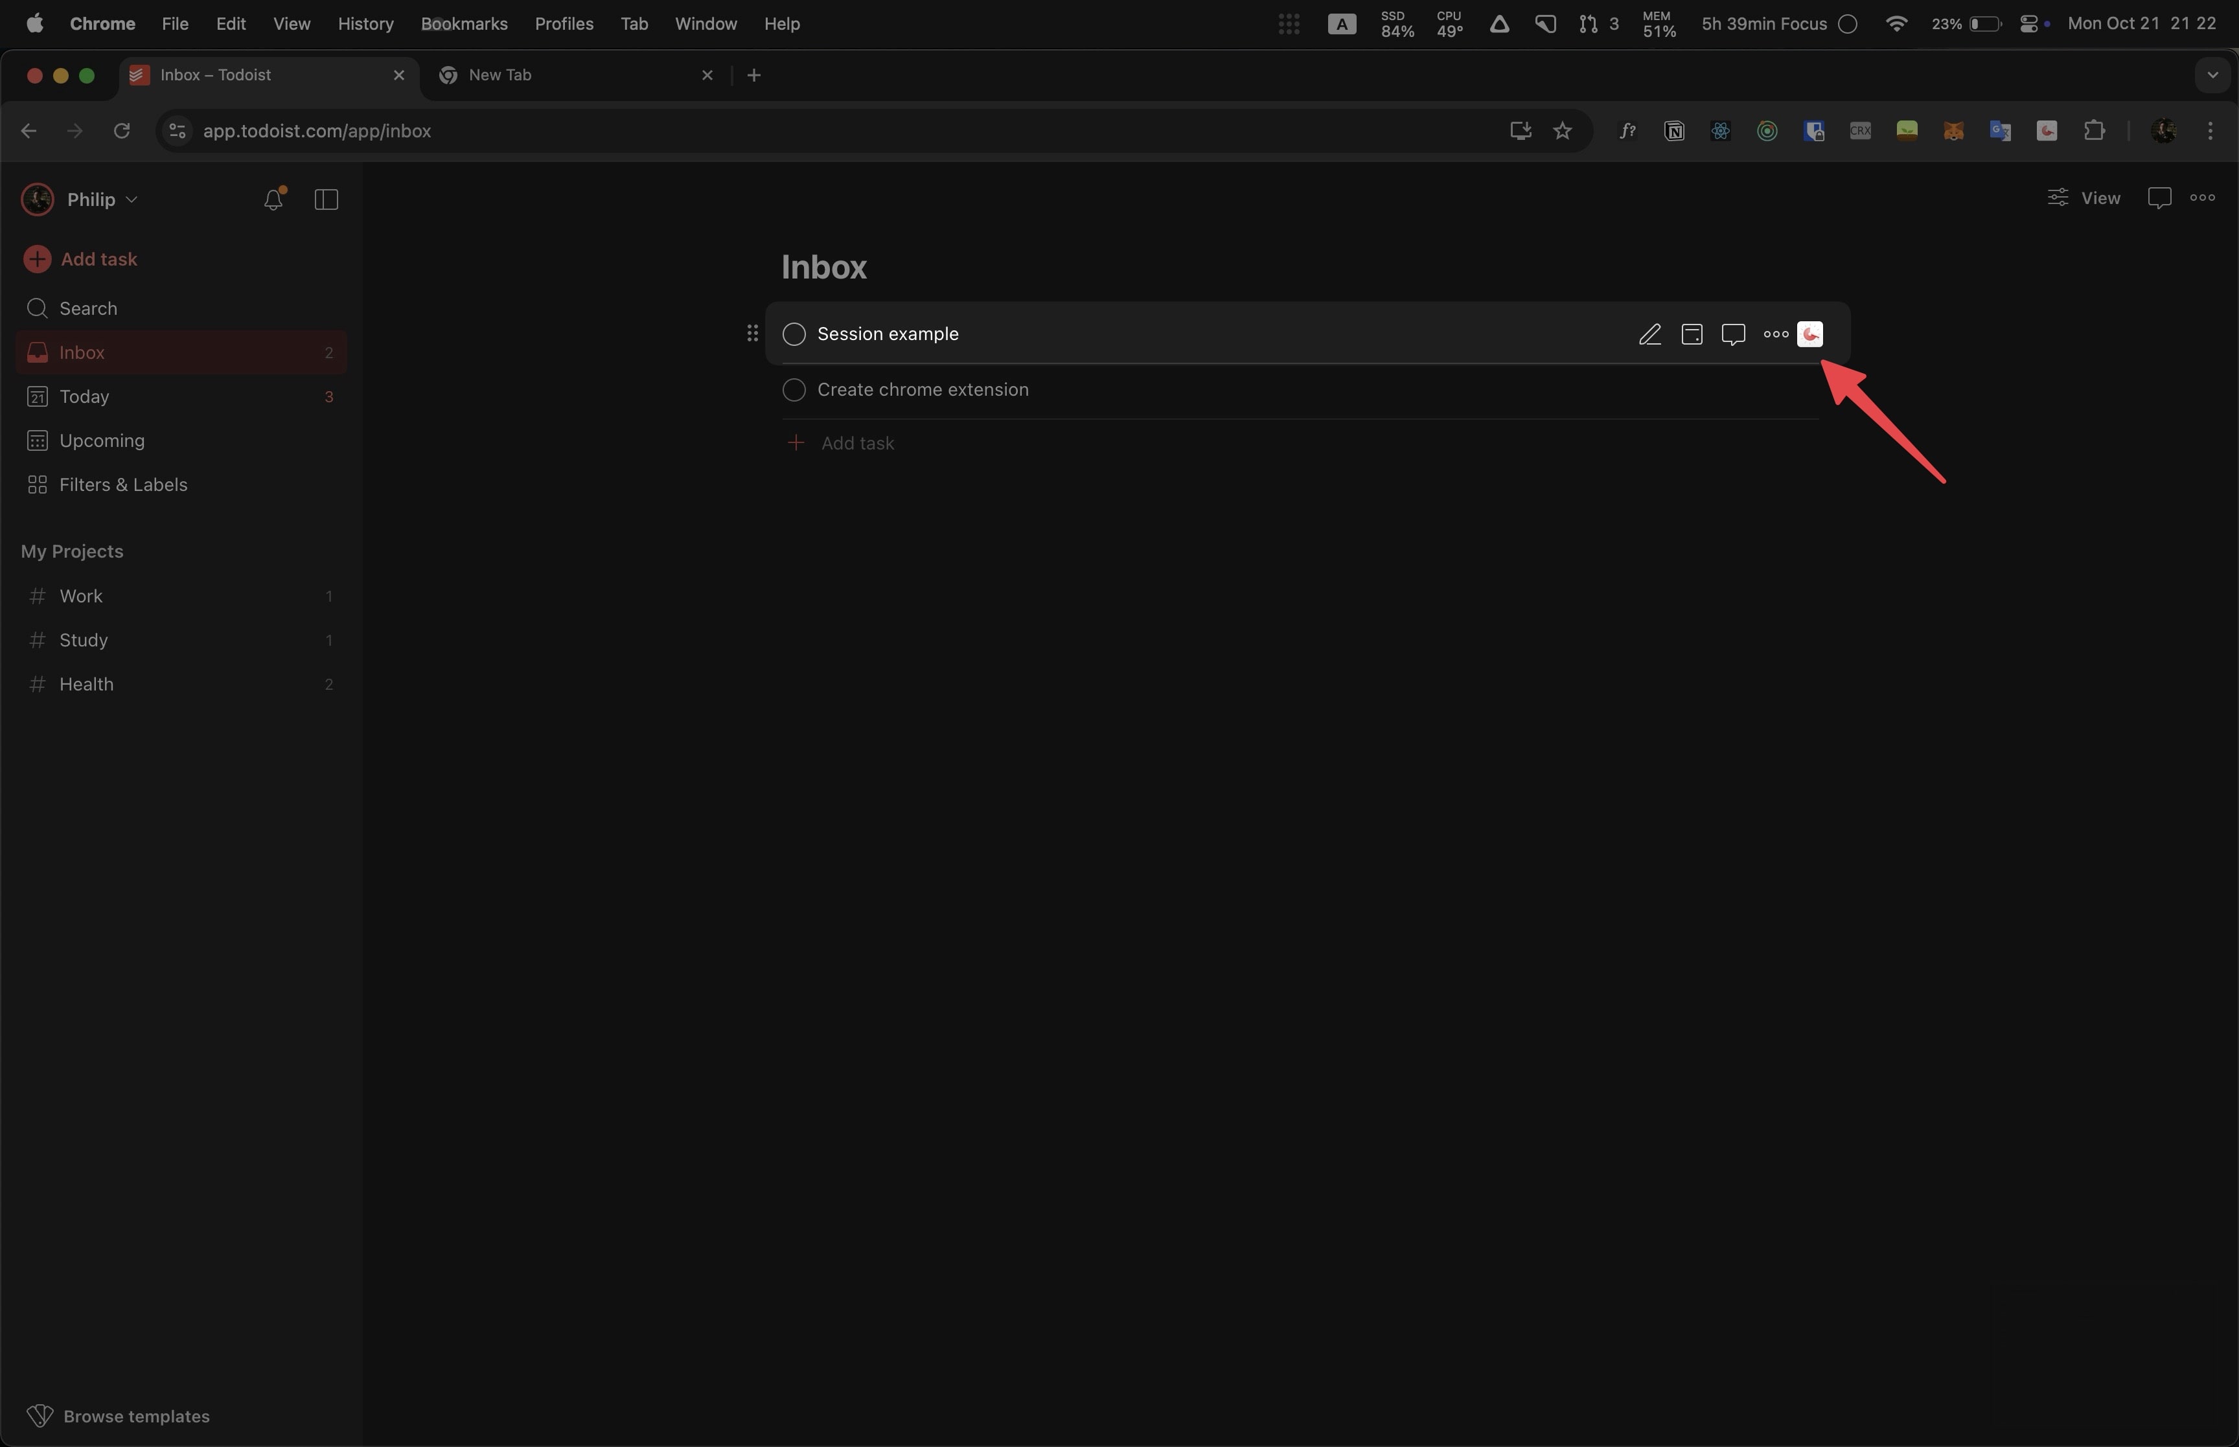Open the Bookmarks menu
Screen dimensions: 2239x1447
click(464, 23)
